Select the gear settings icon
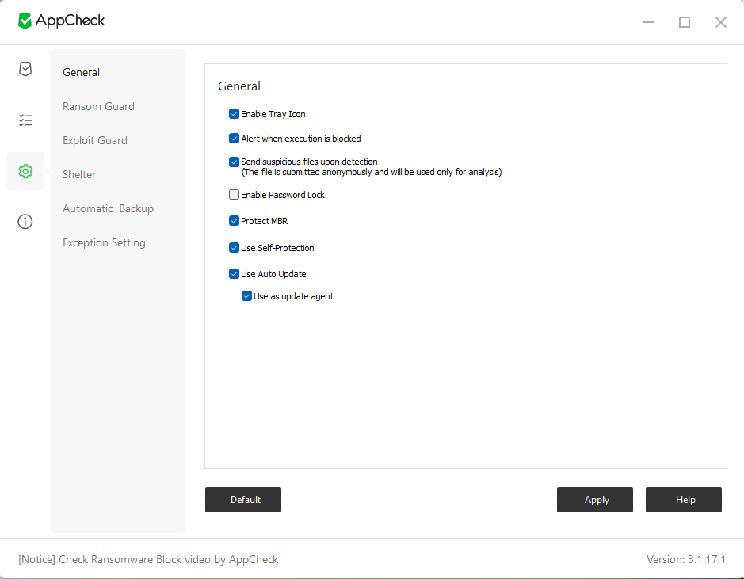This screenshot has width=744, height=579. (x=25, y=171)
